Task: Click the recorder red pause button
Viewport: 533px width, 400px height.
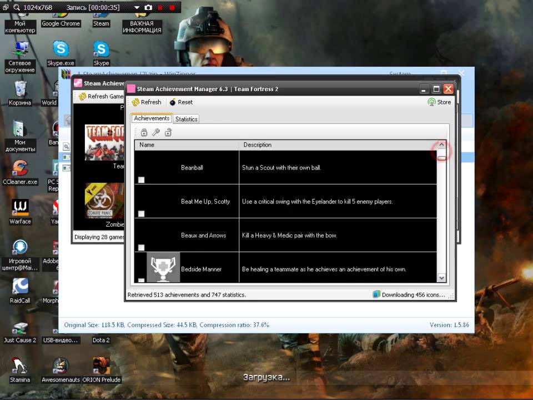Action: point(160,7)
